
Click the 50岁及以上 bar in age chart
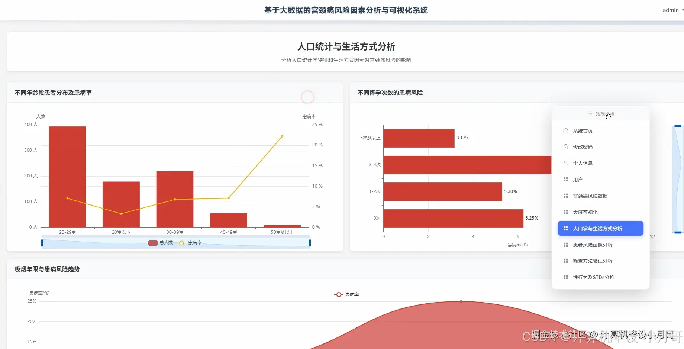pos(282,226)
